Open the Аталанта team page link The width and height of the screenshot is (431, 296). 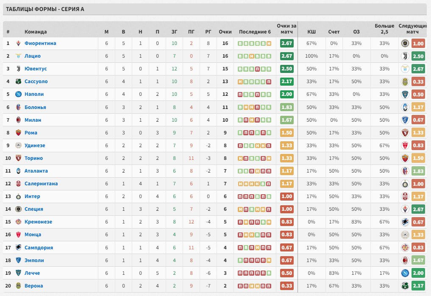tap(36, 171)
